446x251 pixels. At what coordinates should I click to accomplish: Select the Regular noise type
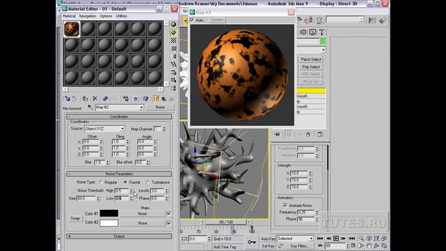pyautogui.click(x=101, y=182)
